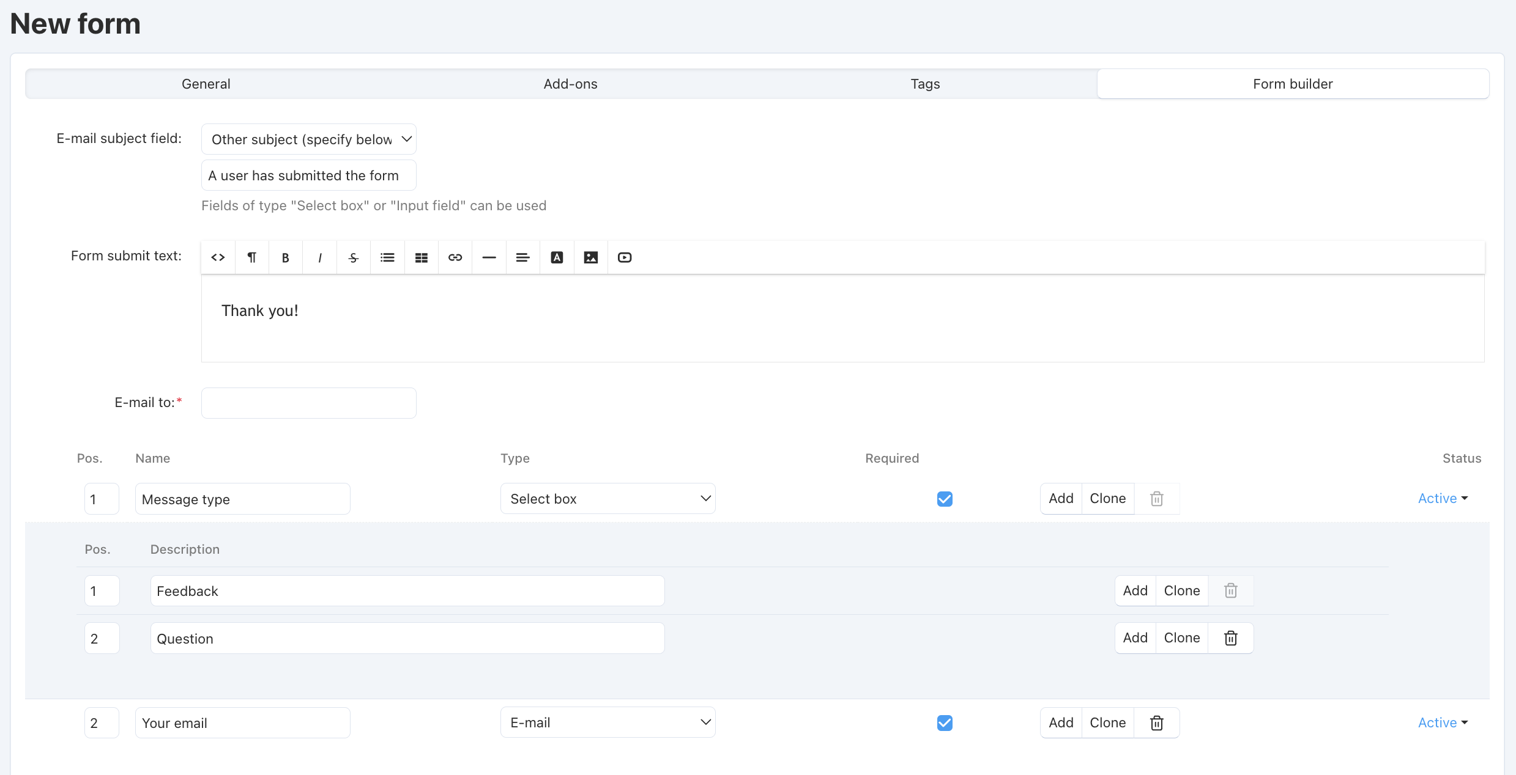Add a field after Message type
Viewport: 1516px width, 775px height.
[1061, 499]
